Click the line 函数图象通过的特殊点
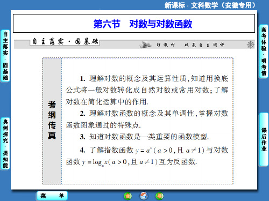Image resolution: width=269 pixels, height=201 pixels. pos(103,125)
